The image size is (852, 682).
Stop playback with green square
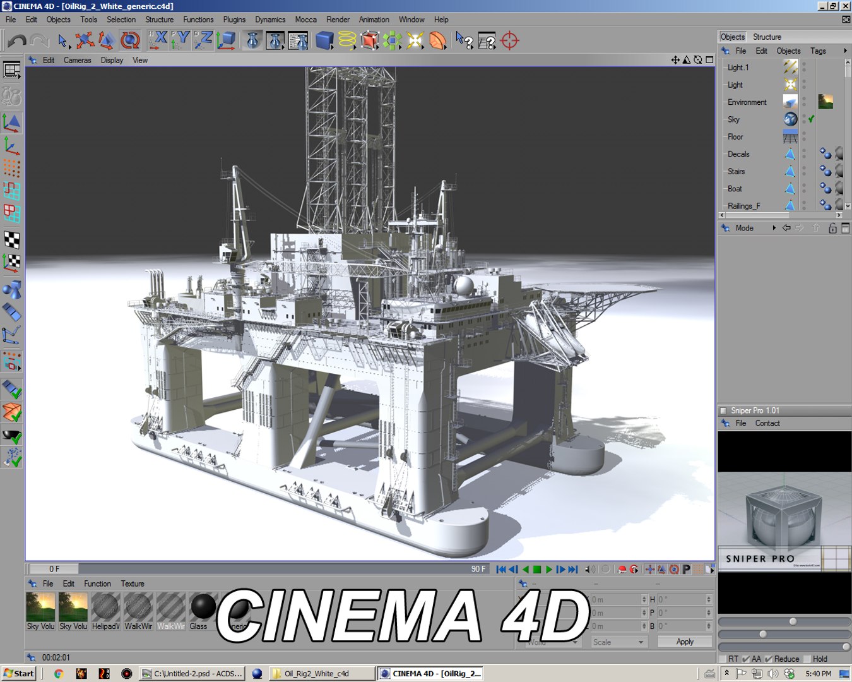537,570
